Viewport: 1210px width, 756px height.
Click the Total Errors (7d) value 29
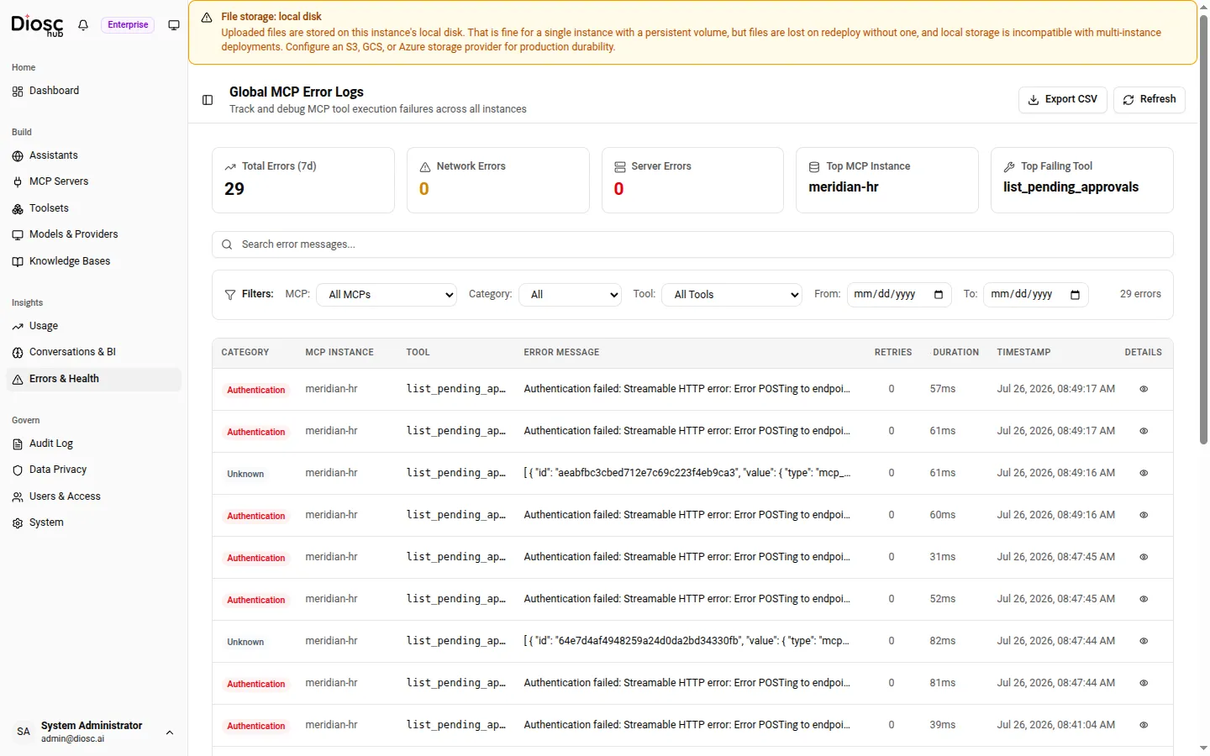pyautogui.click(x=234, y=189)
